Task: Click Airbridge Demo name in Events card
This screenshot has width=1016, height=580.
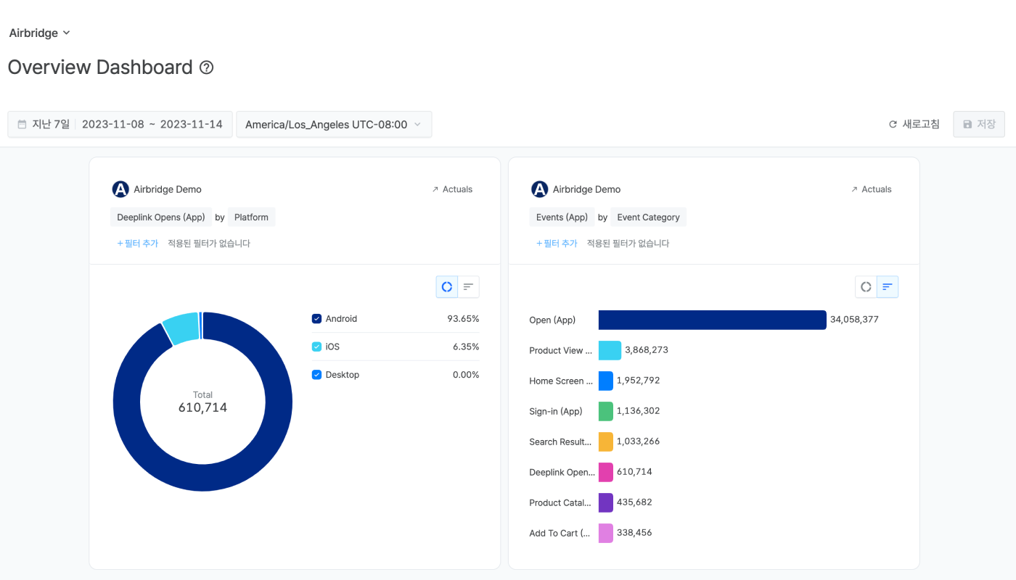Action: [x=586, y=189]
